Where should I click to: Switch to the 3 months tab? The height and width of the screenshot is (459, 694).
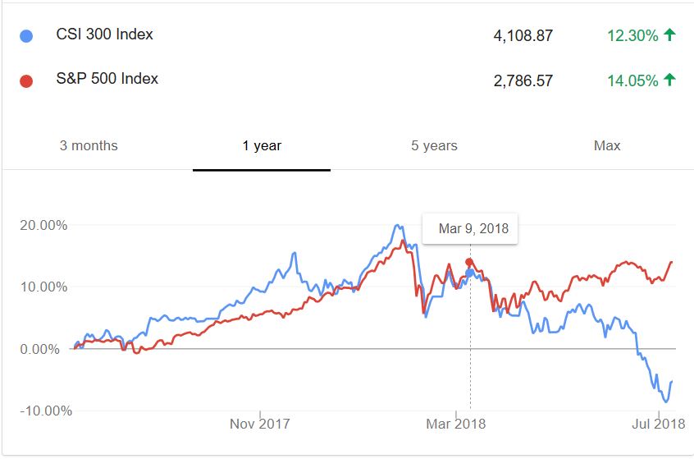[89, 146]
